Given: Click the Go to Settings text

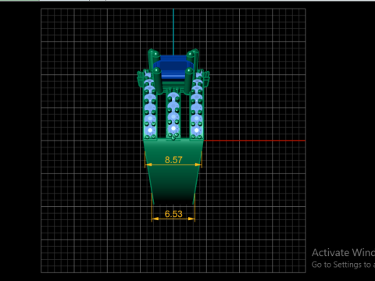Looking at the screenshot, I should [343, 265].
